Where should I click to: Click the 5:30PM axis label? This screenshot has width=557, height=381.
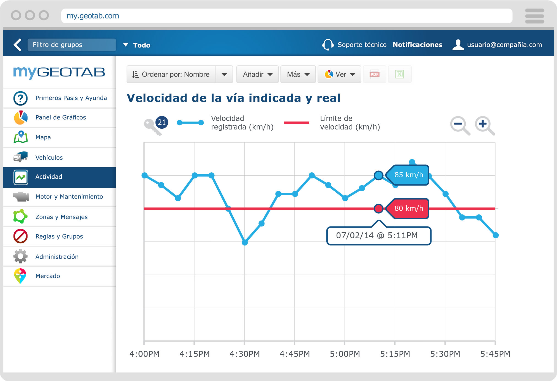(445, 354)
